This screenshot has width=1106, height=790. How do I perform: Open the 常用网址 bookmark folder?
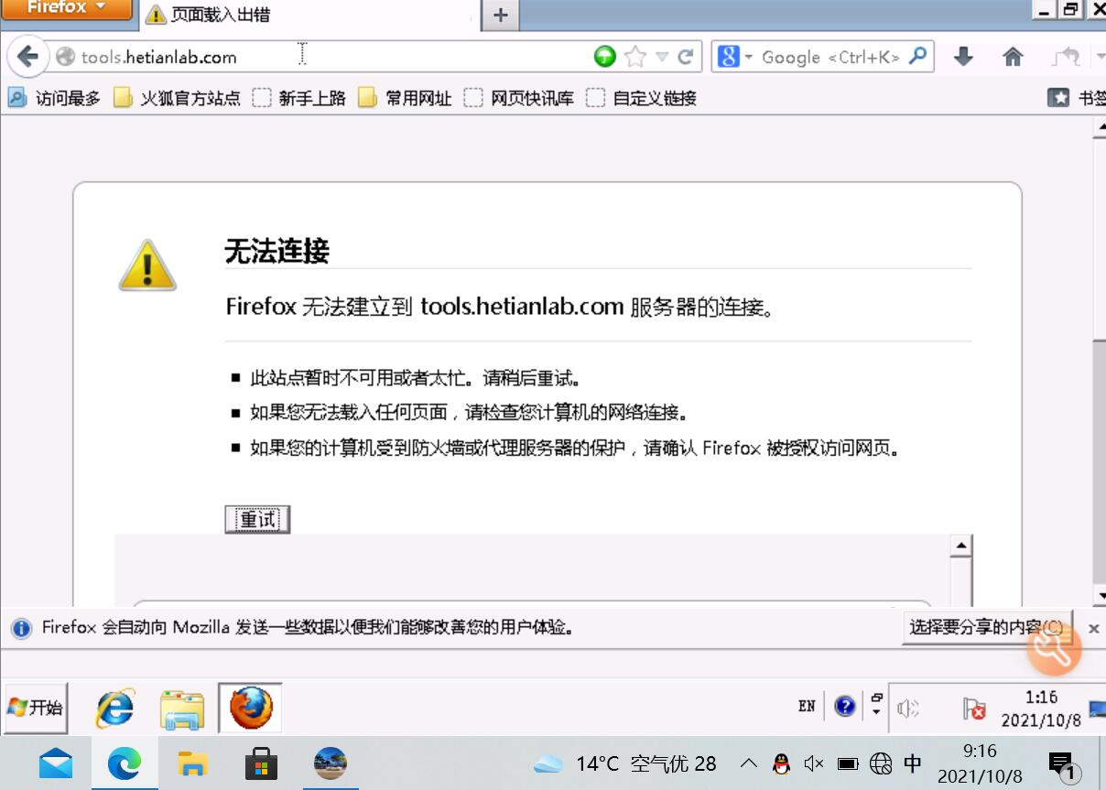click(x=406, y=98)
